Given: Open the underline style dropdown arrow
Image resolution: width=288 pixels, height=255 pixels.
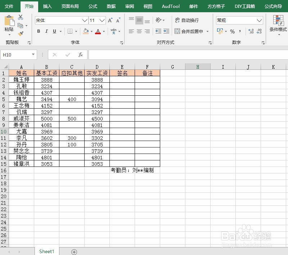Looking at the screenshot, I should [60, 31].
